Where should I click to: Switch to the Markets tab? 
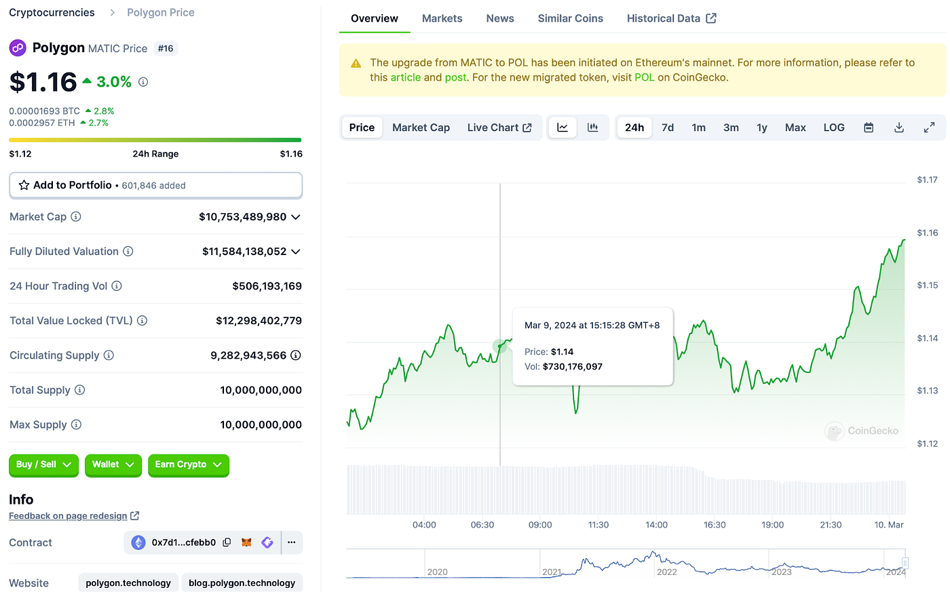tap(442, 18)
